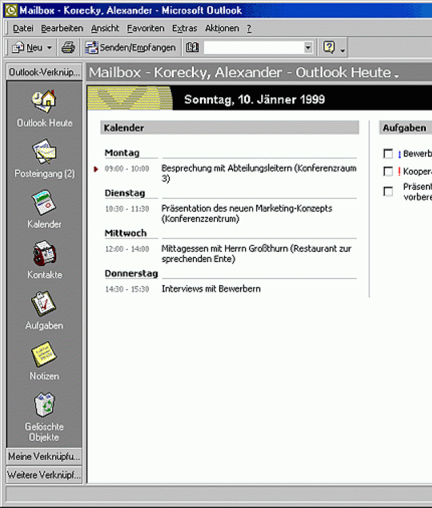Go to Kalender via sidebar icon
The height and width of the screenshot is (508, 432).
pos(44,203)
